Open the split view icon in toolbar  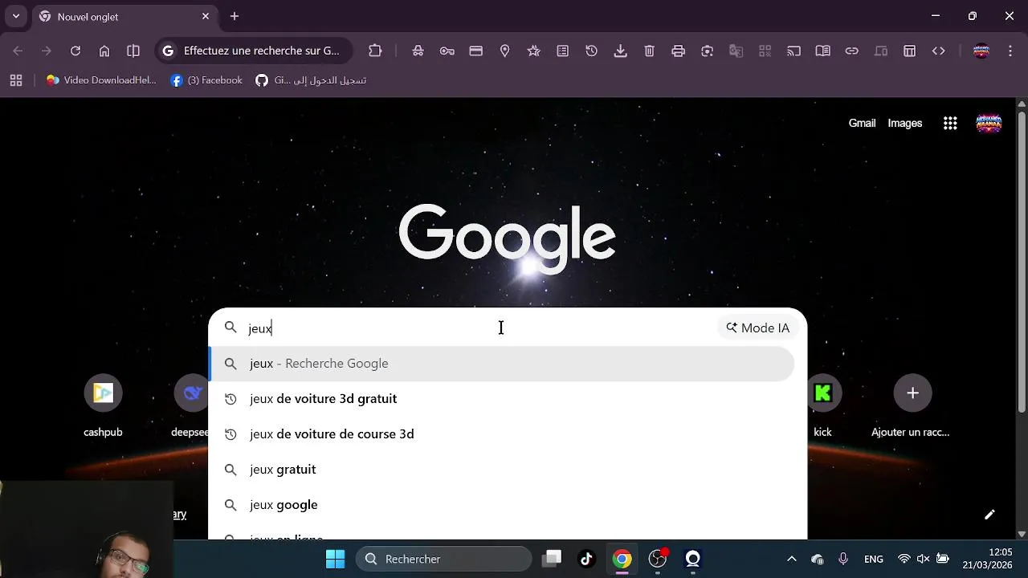pyautogui.click(x=133, y=51)
